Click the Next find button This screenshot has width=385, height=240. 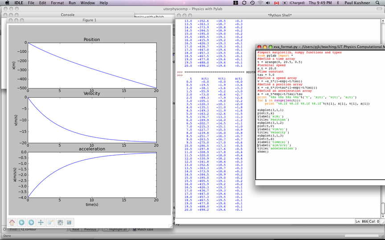[x=75, y=230]
